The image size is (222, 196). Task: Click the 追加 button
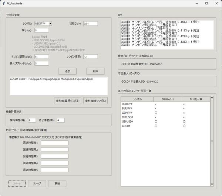(x=68, y=71)
